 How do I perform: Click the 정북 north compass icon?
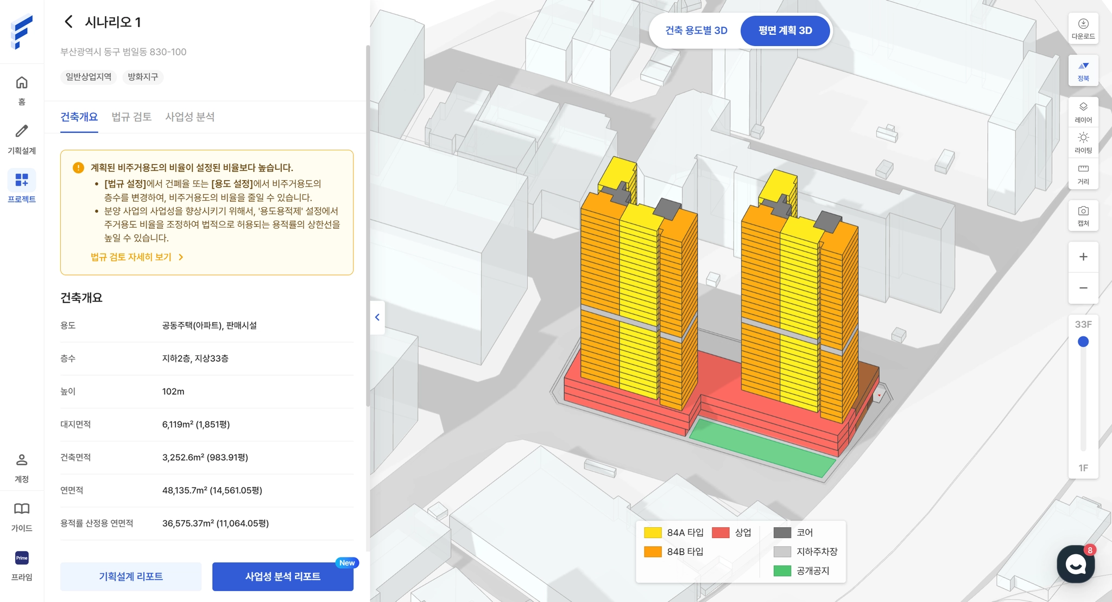1083,71
